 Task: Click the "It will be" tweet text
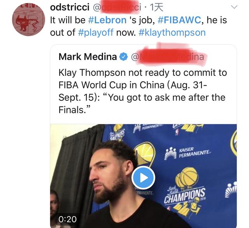pyautogui.click(x=68, y=20)
